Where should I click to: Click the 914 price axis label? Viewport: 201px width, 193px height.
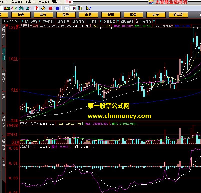tap(14, 90)
